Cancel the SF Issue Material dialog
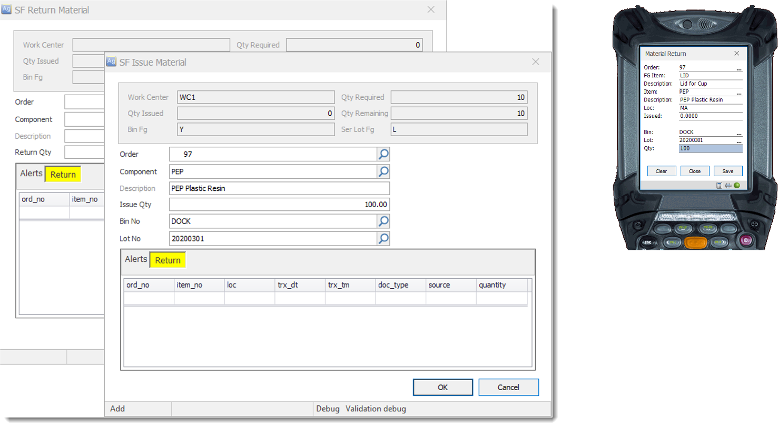This screenshot has width=778, height=427. pos(508,388)
